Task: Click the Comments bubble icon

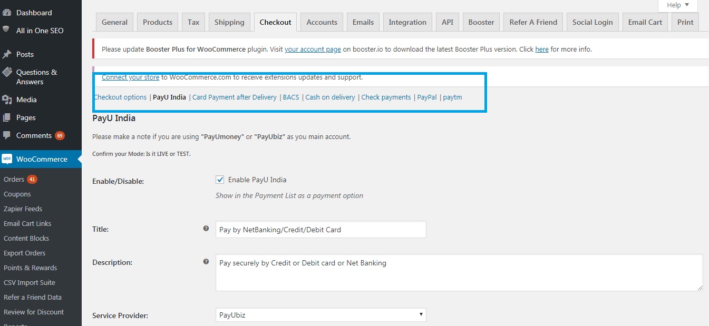Action: [x=7, y=135]
